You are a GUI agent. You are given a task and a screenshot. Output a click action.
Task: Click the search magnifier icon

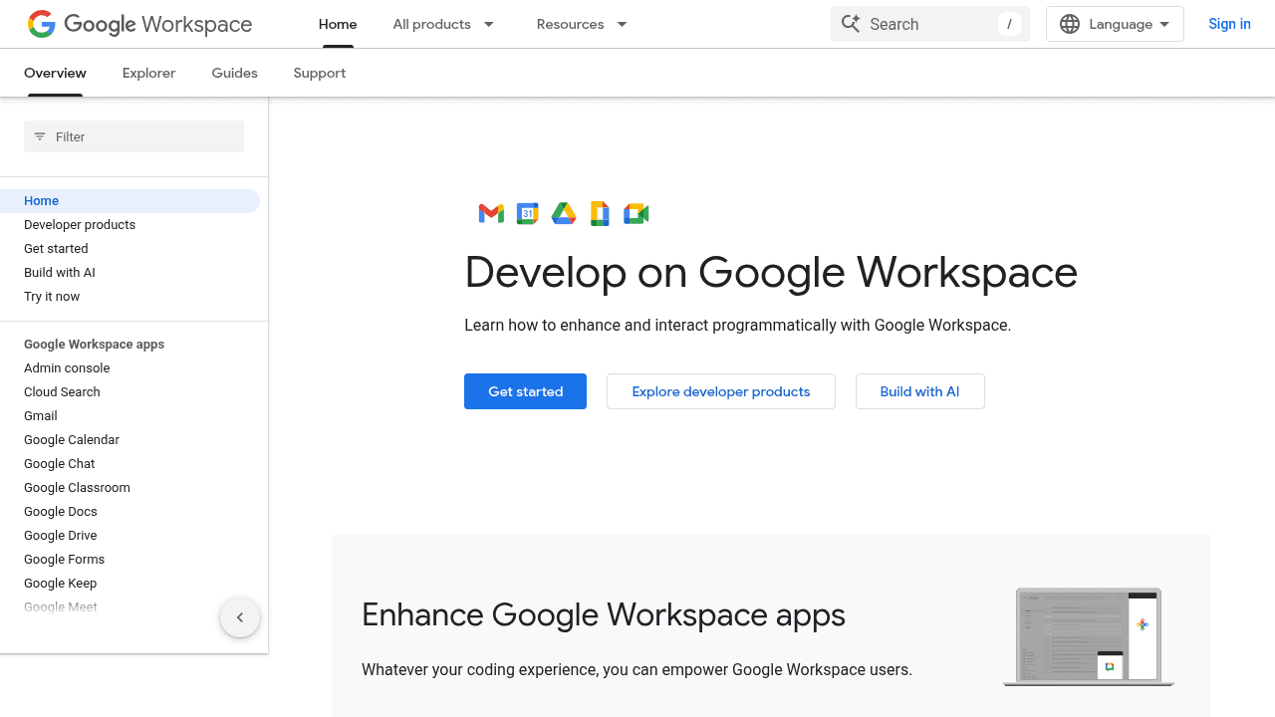pyautogui.click(x=852, y=23)
